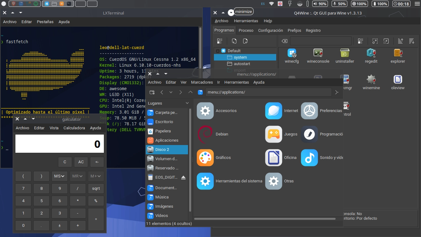Viewport: 421px width, 237px height.
Task: Open the Sonido y vídeo category
Action: 309,158
